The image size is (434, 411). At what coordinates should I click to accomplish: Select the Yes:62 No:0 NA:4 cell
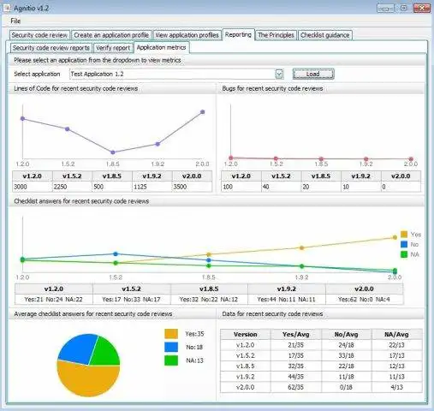364,300
